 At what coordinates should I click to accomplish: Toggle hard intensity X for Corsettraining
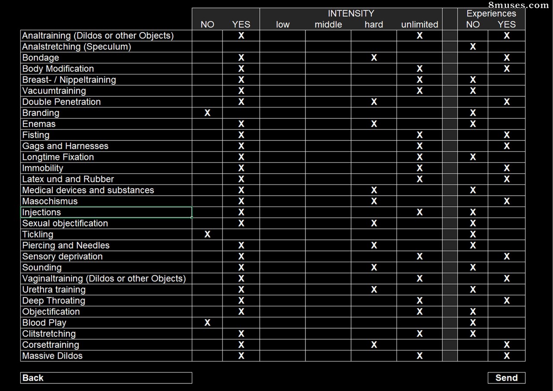[x=374, y=345]
